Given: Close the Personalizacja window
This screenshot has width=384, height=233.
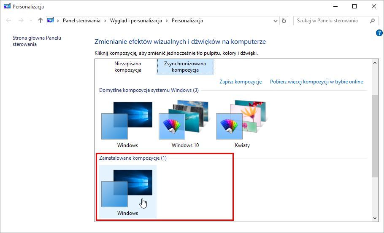Looking at the screenshot, I should point(374,6).
